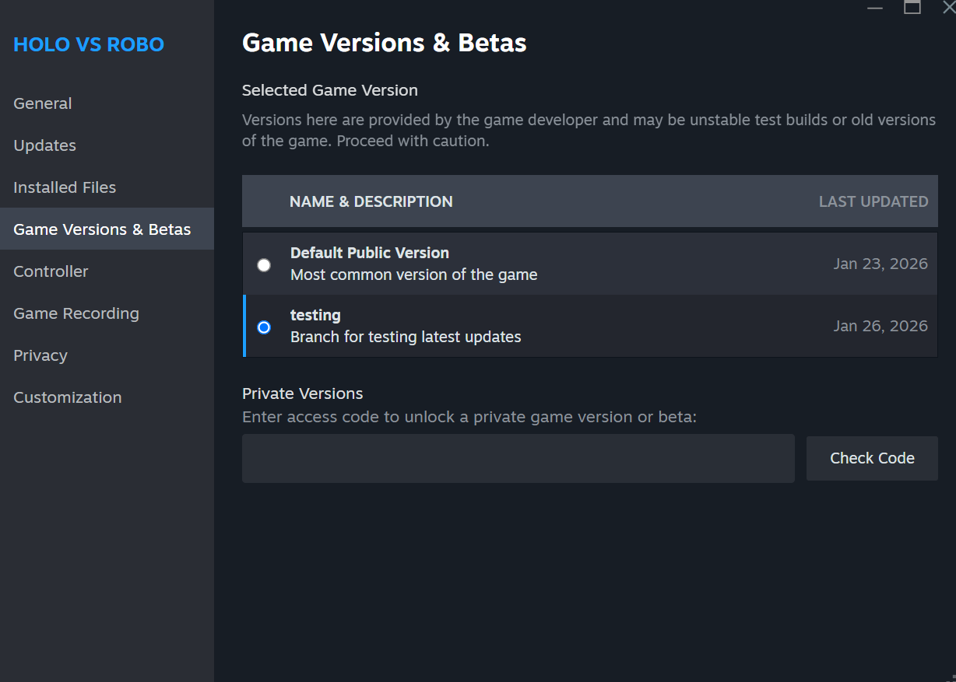Screen dimensions: 956x682
Task: Select Game Versions & Betas tab
Action: pyautogui.click(x=102, y=229)
